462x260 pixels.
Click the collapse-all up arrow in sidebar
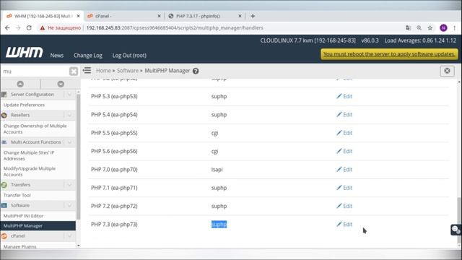point(20,84)
